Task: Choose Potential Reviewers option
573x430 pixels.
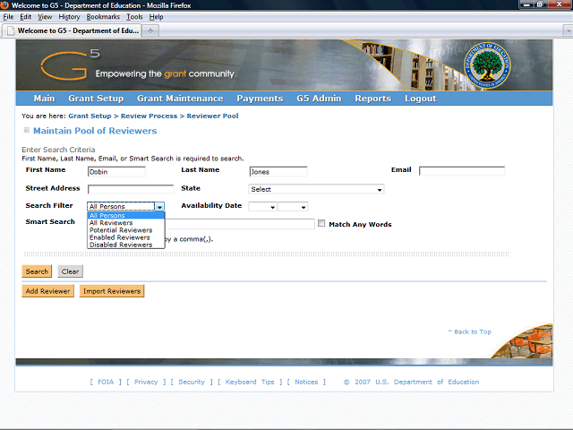Action: (x=126, y=230)
